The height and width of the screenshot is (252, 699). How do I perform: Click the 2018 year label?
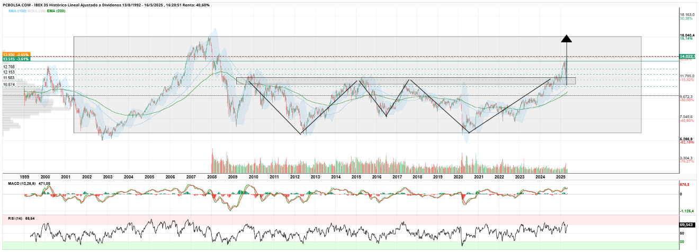tap(418, 176)
